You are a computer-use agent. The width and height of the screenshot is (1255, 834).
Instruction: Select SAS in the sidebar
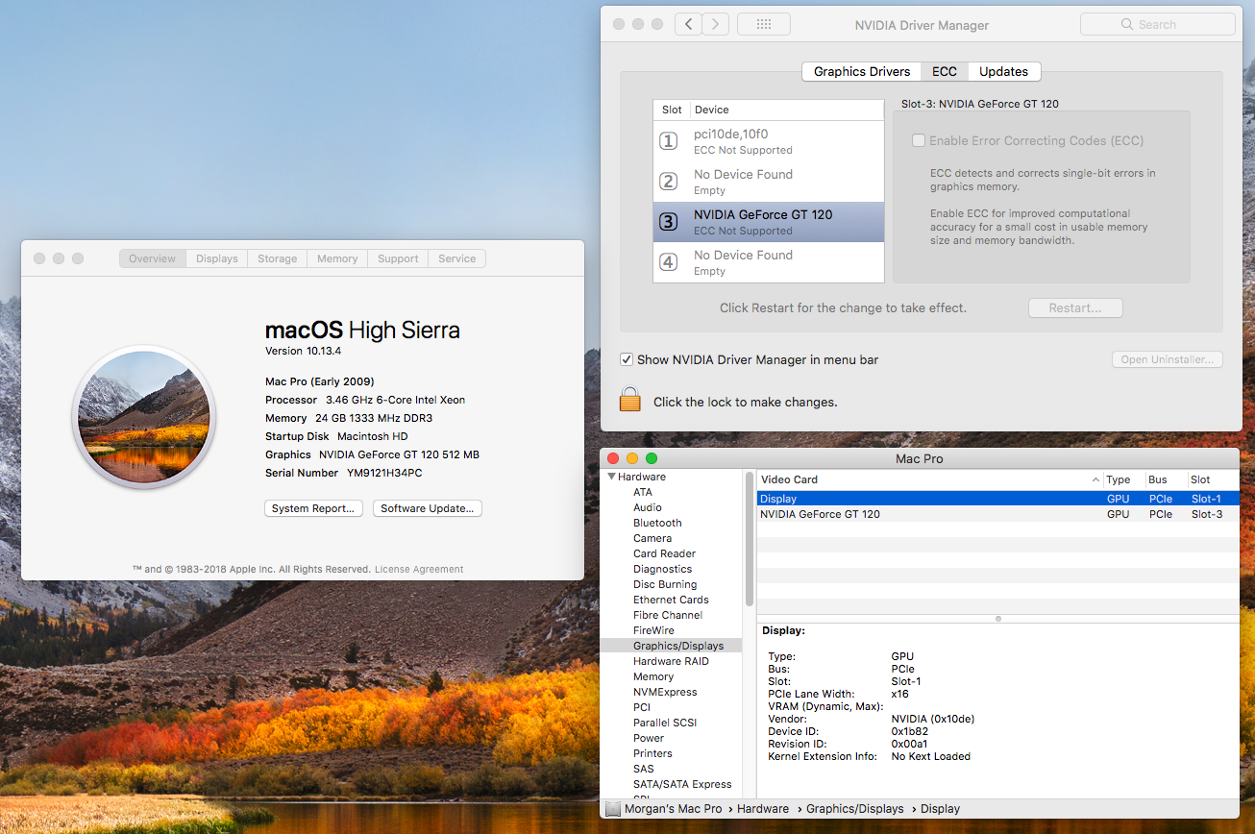[x=643, y=769]
